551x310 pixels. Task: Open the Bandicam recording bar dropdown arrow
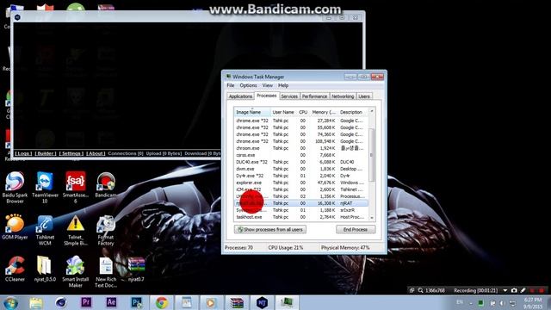click(505, 291)
